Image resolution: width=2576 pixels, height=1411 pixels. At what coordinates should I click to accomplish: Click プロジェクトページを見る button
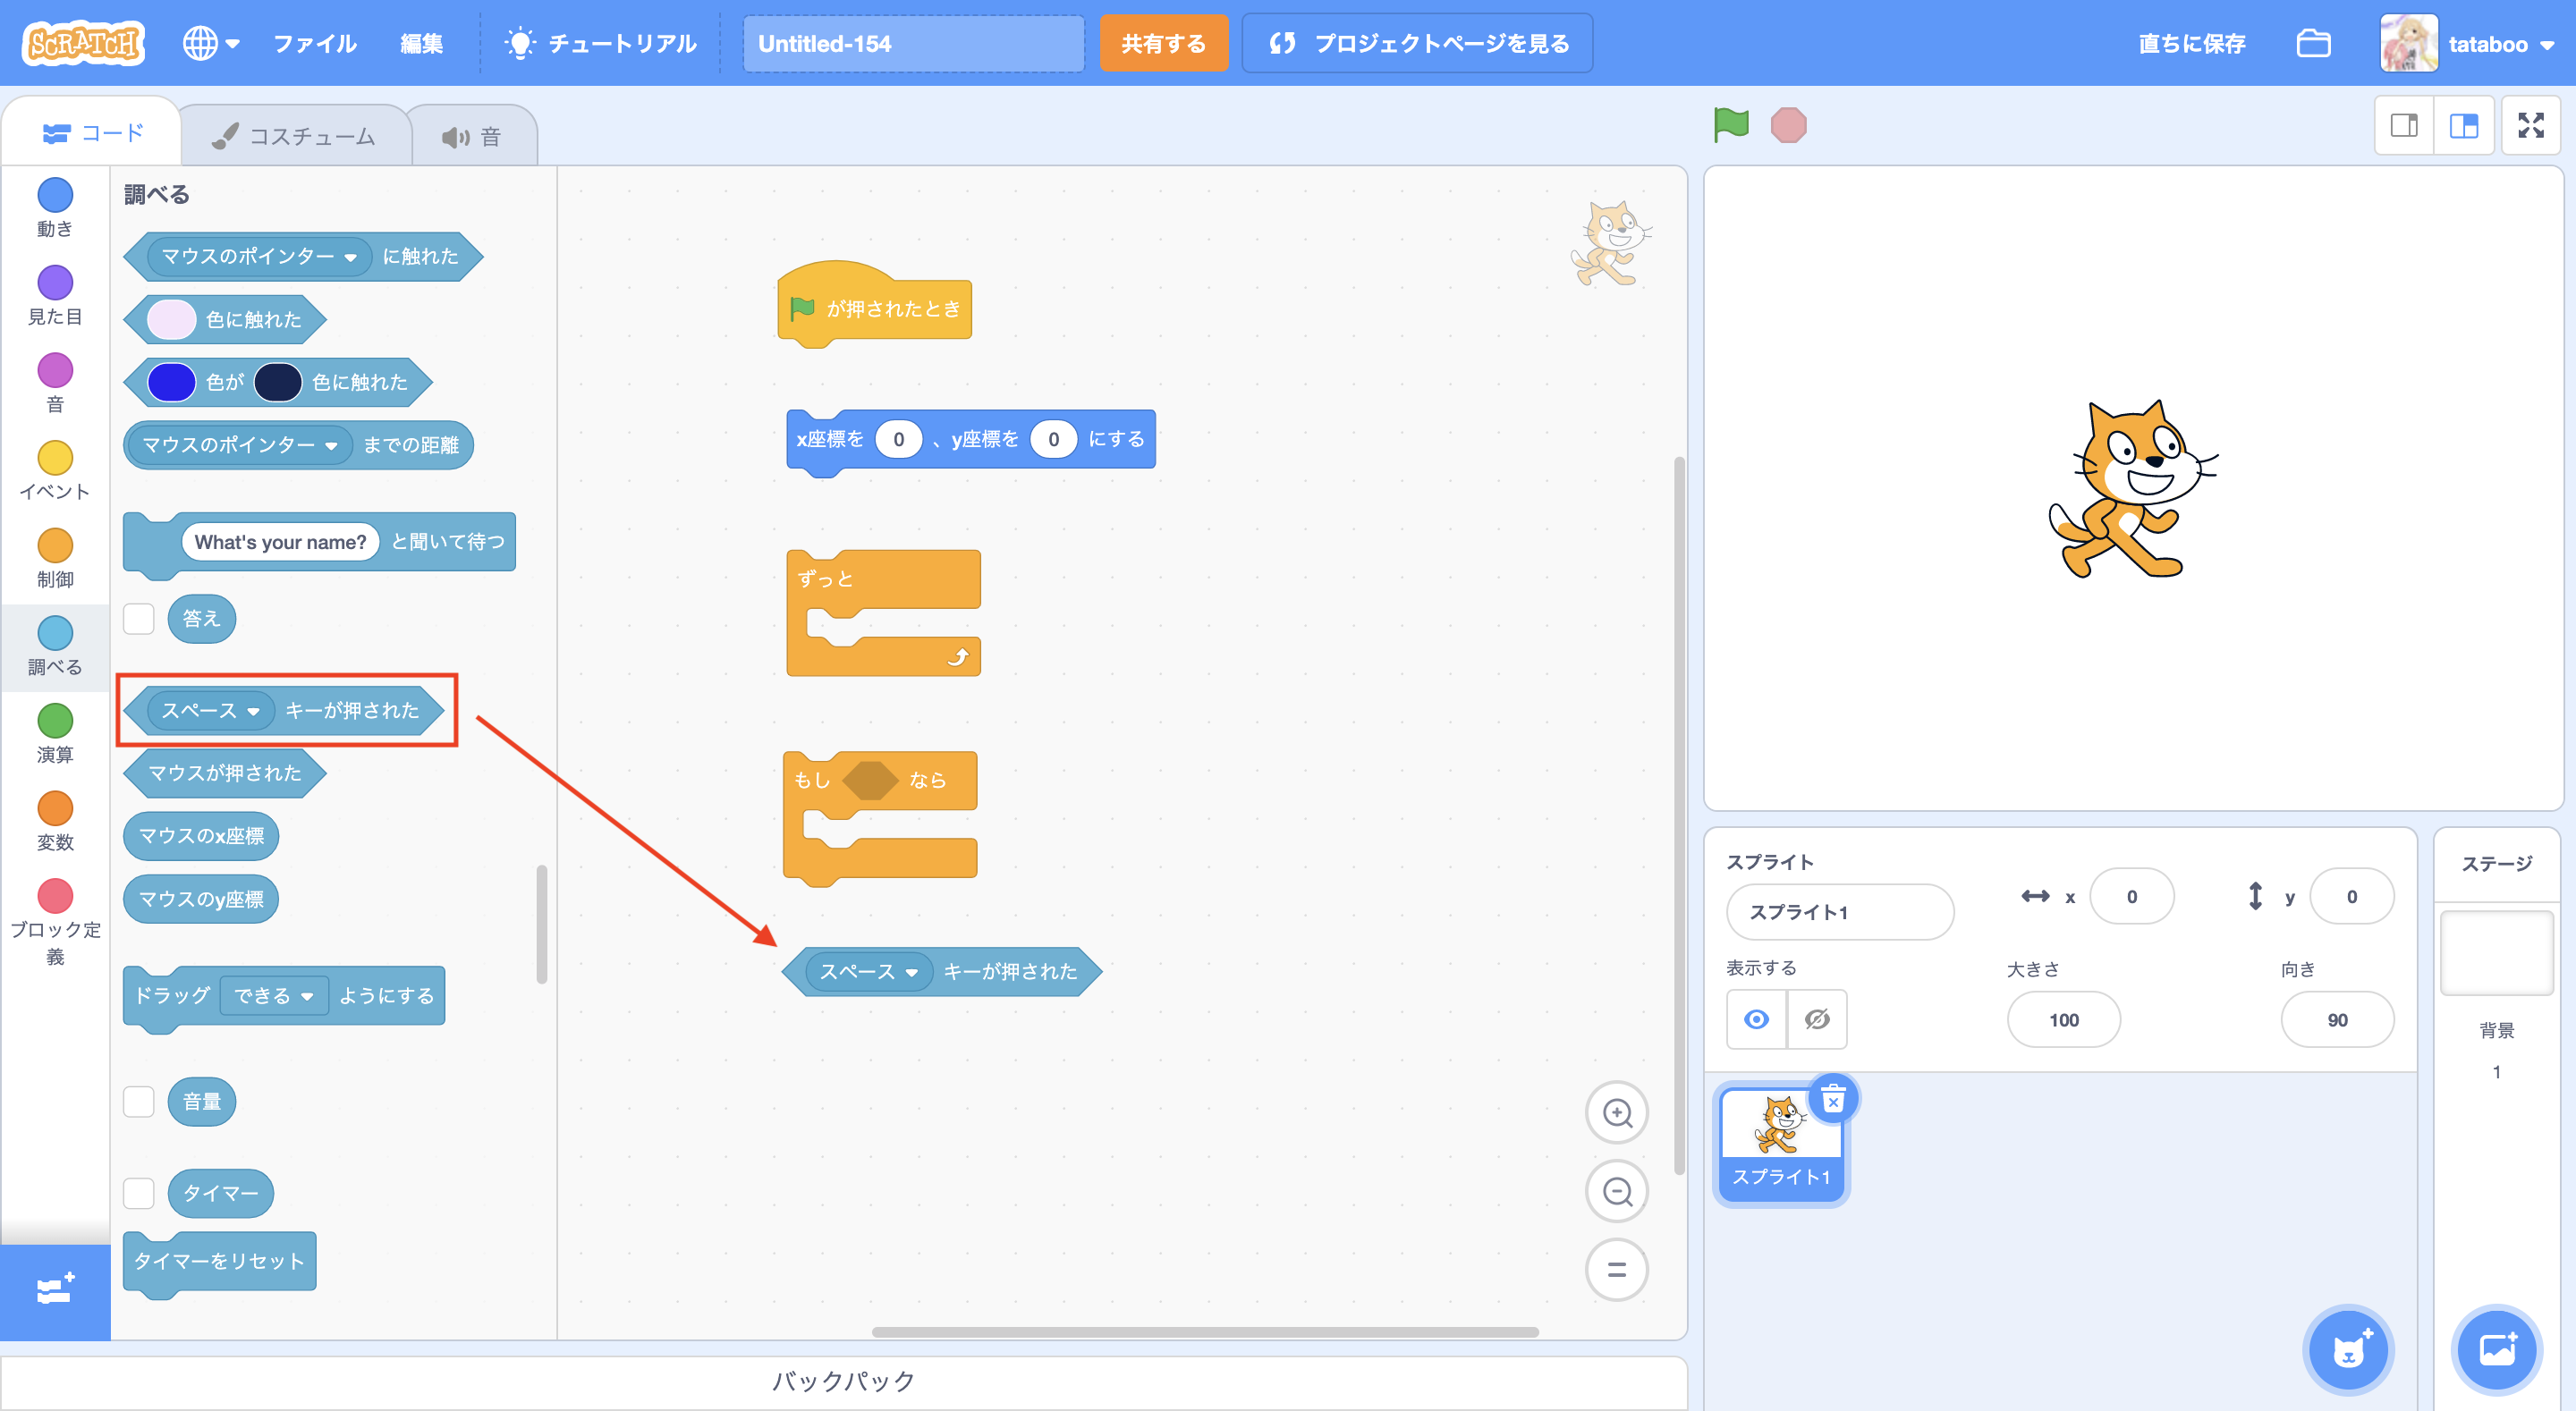[x=1416, y=44]
